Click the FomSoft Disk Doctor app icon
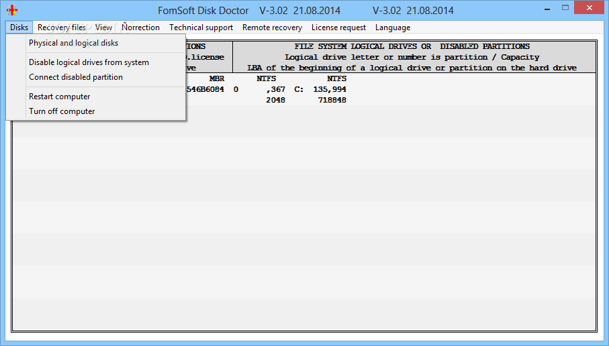The height and width of the screenshot is (346, 609). coord(12,10)
